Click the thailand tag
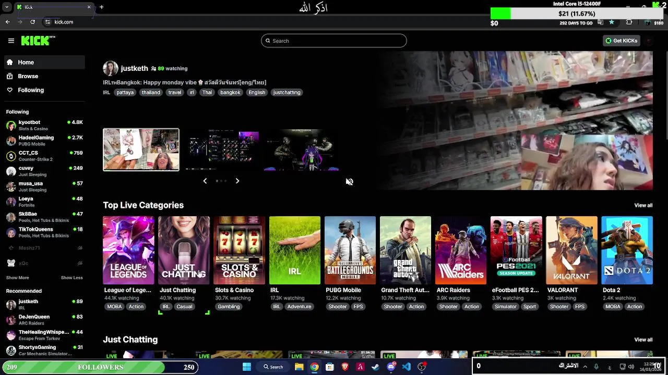Screen dimensions: 668x375 [151, 92]
